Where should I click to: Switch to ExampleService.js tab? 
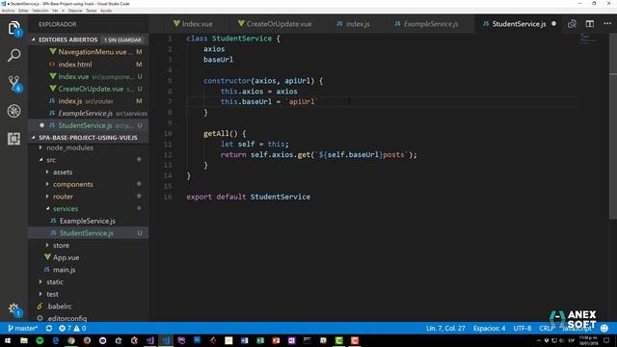[426, 24]
